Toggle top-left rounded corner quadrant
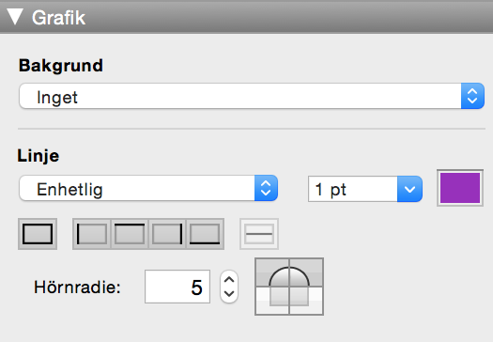 pos(272,272)
